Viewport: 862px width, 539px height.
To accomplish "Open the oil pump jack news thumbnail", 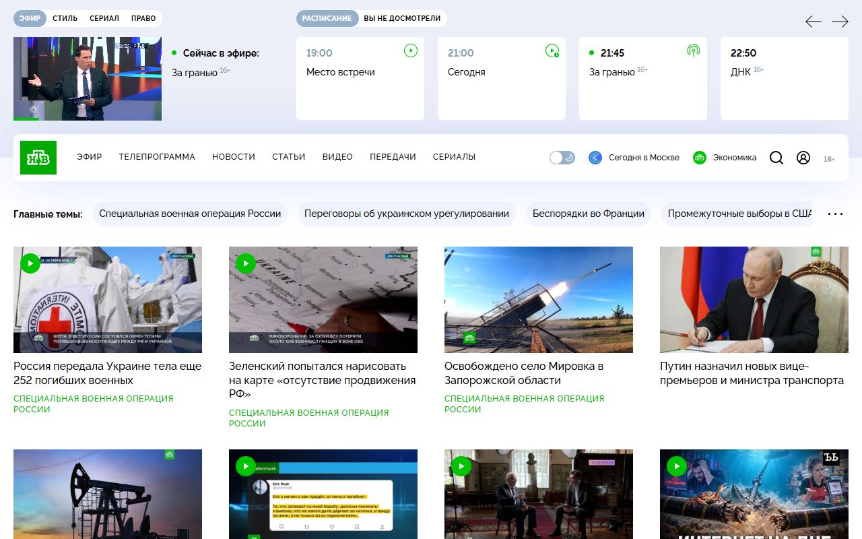I will point(108,494).
